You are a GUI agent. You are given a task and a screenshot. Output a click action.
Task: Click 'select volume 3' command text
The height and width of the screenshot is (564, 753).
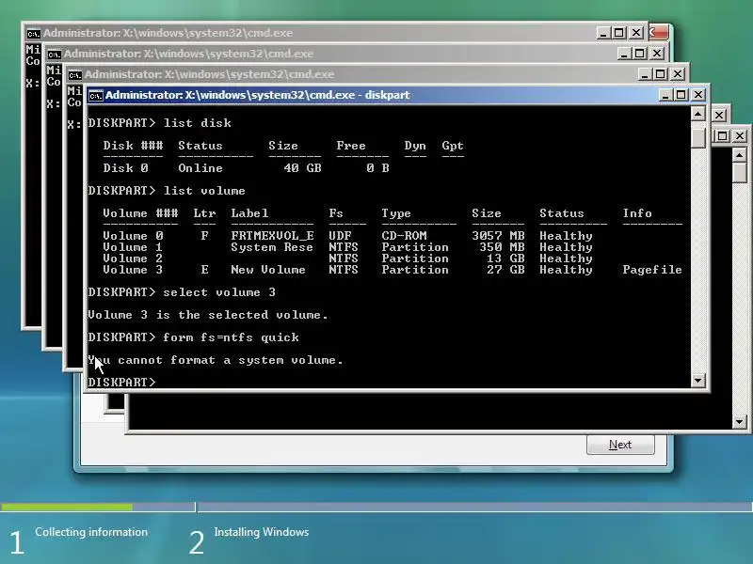coord(219,292)
